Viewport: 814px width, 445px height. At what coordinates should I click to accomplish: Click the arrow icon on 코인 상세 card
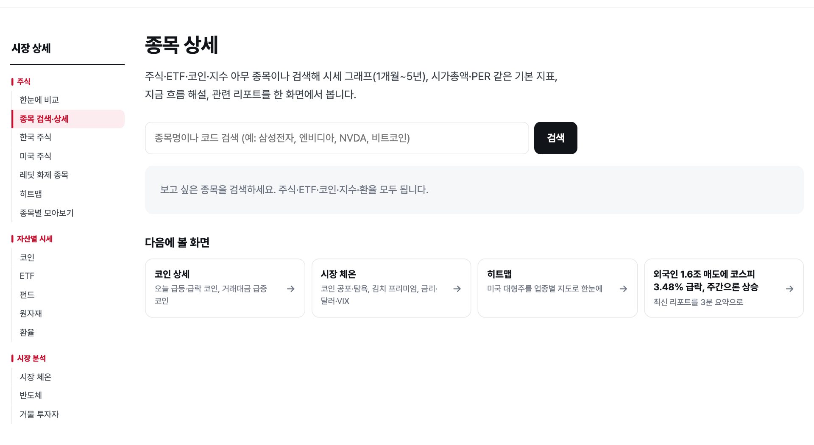(291, 289)
